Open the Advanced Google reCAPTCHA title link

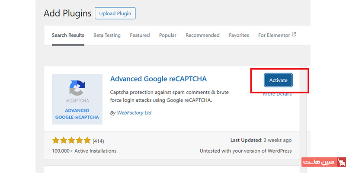[158, 79]
